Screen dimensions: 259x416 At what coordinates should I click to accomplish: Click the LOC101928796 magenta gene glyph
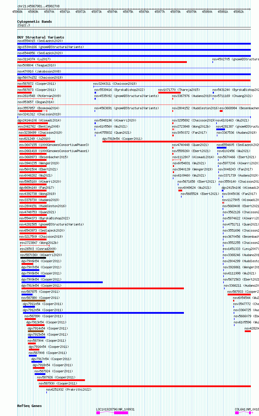tap(112, 413)
